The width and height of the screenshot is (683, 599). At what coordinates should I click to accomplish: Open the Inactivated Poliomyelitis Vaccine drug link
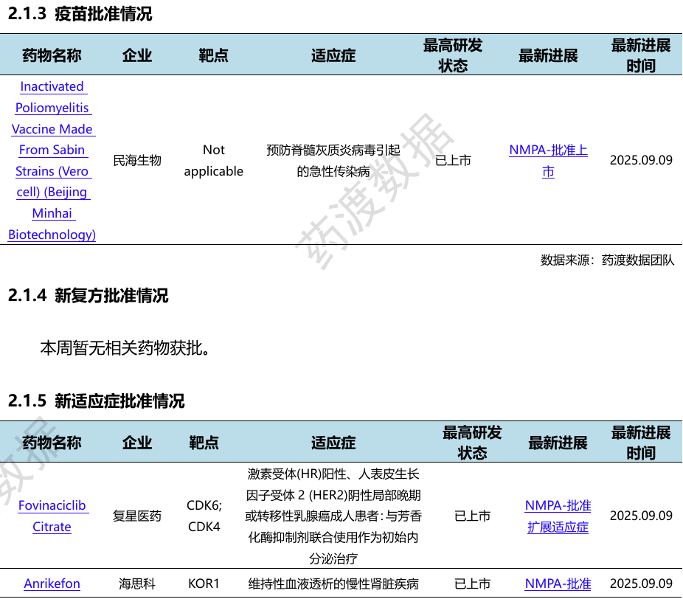coord(52,160)
